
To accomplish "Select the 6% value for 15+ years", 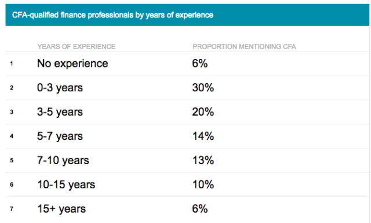I will (x=200, y=209).
